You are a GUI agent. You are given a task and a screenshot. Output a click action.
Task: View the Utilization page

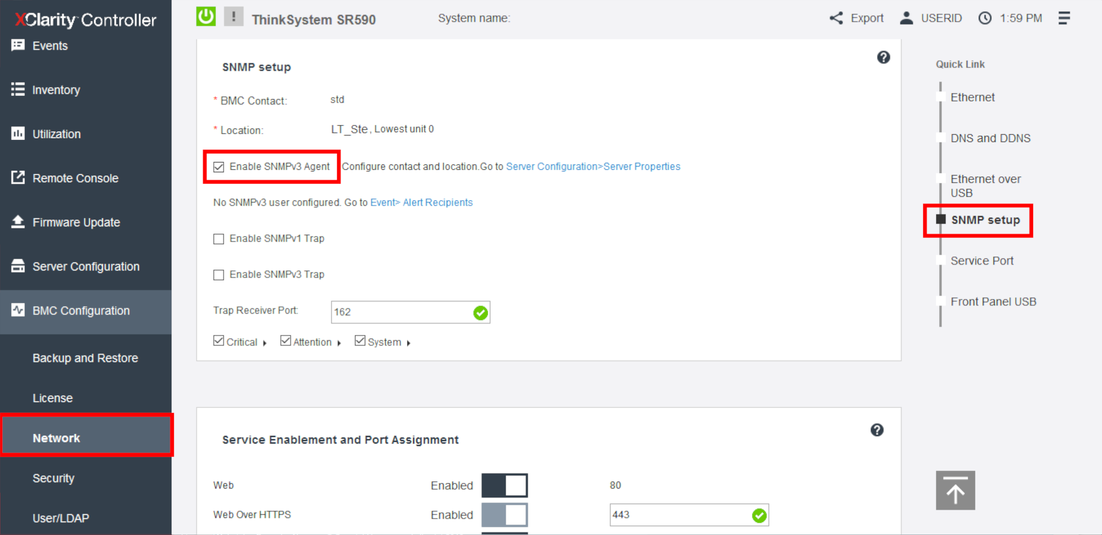56,133
